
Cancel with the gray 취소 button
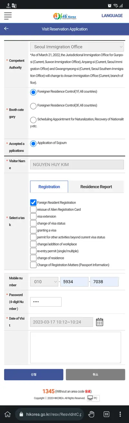95,374
